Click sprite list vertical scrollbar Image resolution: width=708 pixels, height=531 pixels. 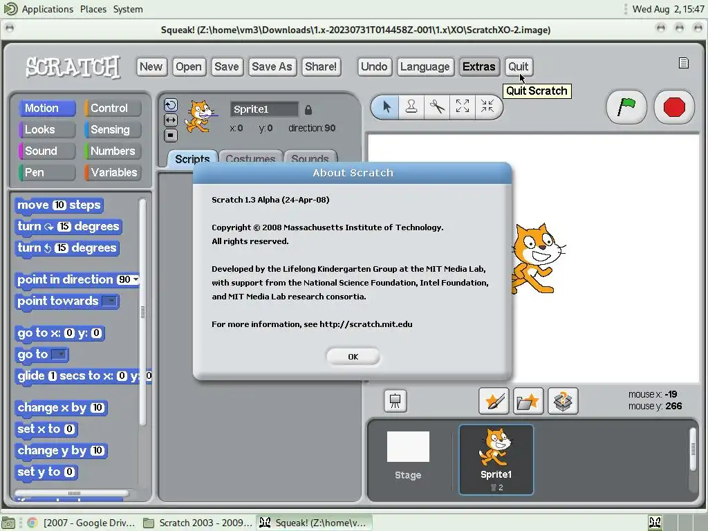tap(693, 449)
